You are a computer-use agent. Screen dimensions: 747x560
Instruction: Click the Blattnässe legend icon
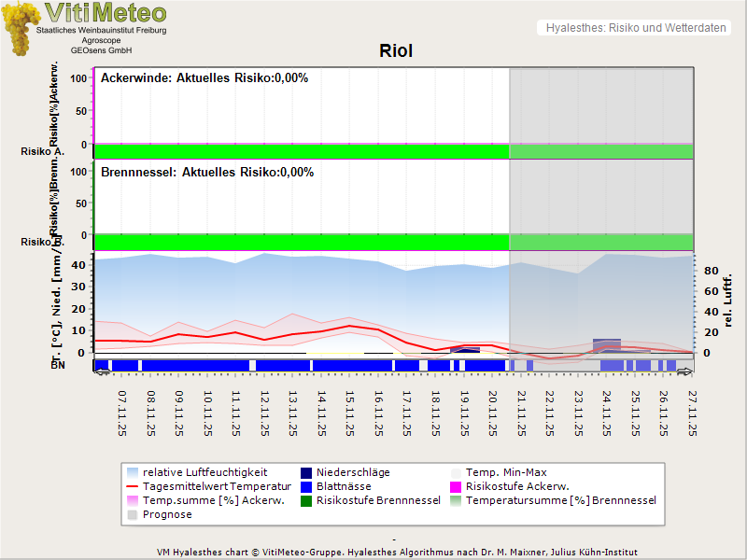click(x=307, y=486)
